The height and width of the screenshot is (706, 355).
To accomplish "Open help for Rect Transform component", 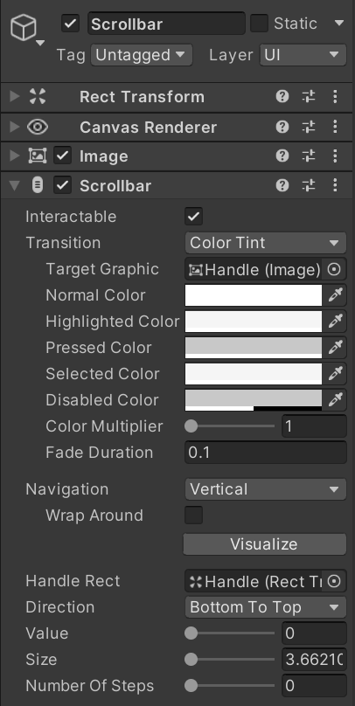I will point(282,96).
